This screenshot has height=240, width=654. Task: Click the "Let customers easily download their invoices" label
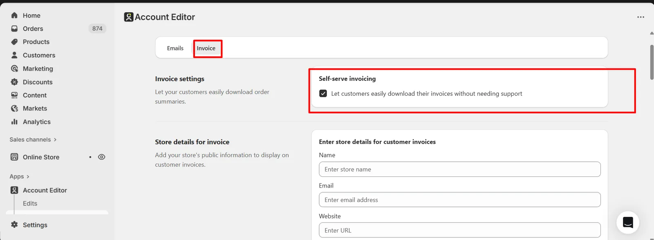click(427, 94)
